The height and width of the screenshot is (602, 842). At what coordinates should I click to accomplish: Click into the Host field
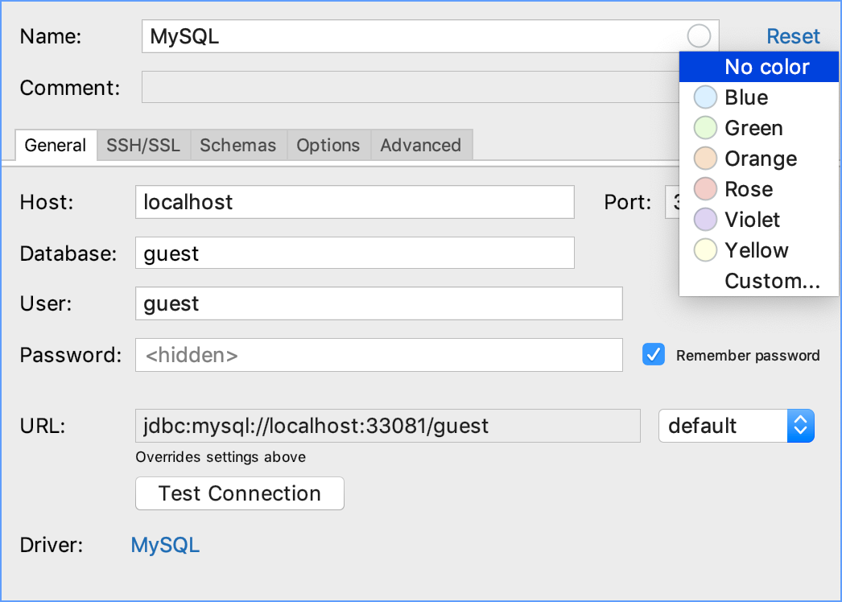pos(354,202)
